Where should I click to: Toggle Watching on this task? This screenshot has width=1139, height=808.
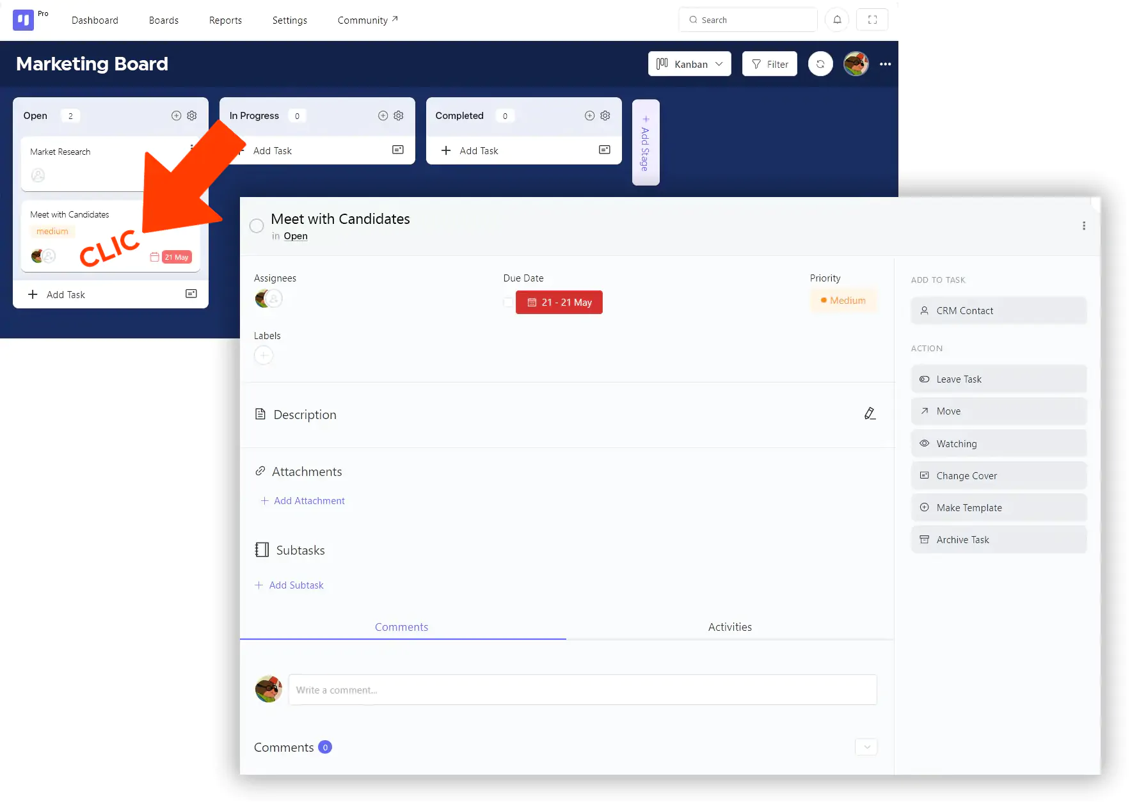tap(998, 443)
